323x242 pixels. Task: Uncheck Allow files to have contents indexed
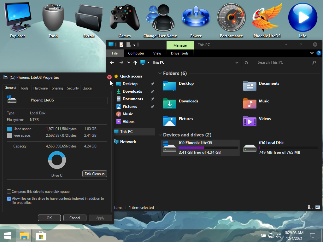[9, 199]
